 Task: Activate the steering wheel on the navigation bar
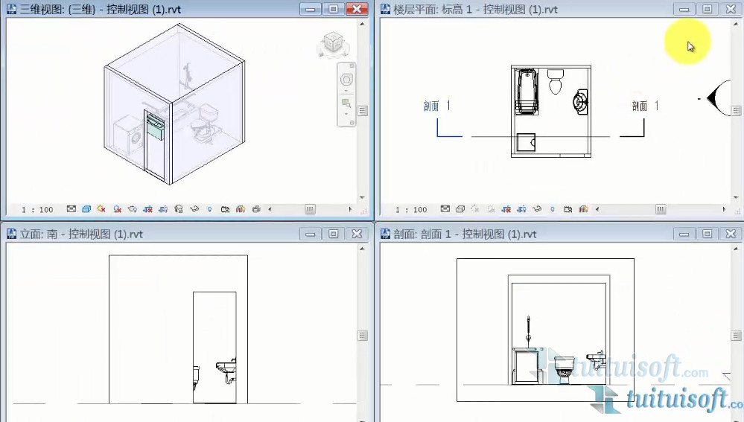346,79
